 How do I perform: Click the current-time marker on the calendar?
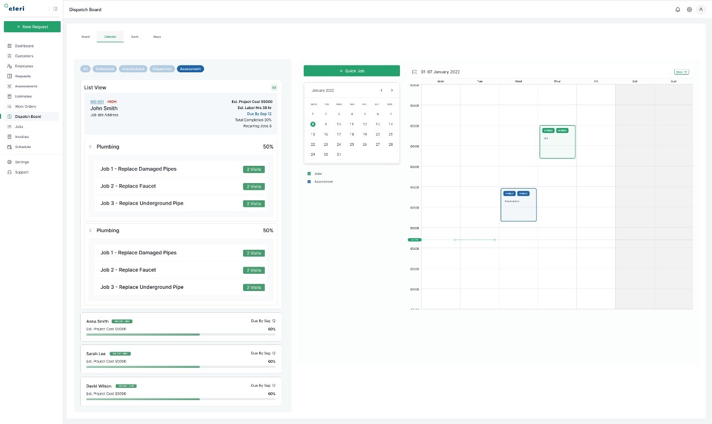click(x=414, y=240)
